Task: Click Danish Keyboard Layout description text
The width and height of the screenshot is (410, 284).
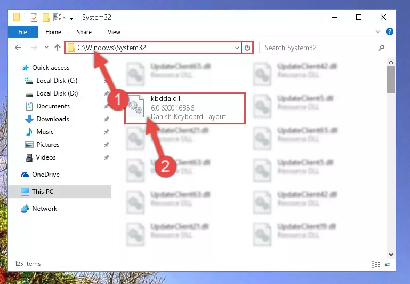Action: click(x=188, y=117)
